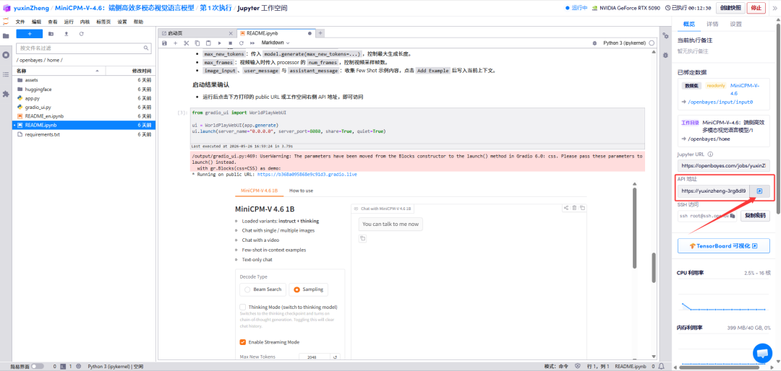Enable the Thinking Mode checkbox
This screenshot has height=371, width=781.
(x=242, y=307)
